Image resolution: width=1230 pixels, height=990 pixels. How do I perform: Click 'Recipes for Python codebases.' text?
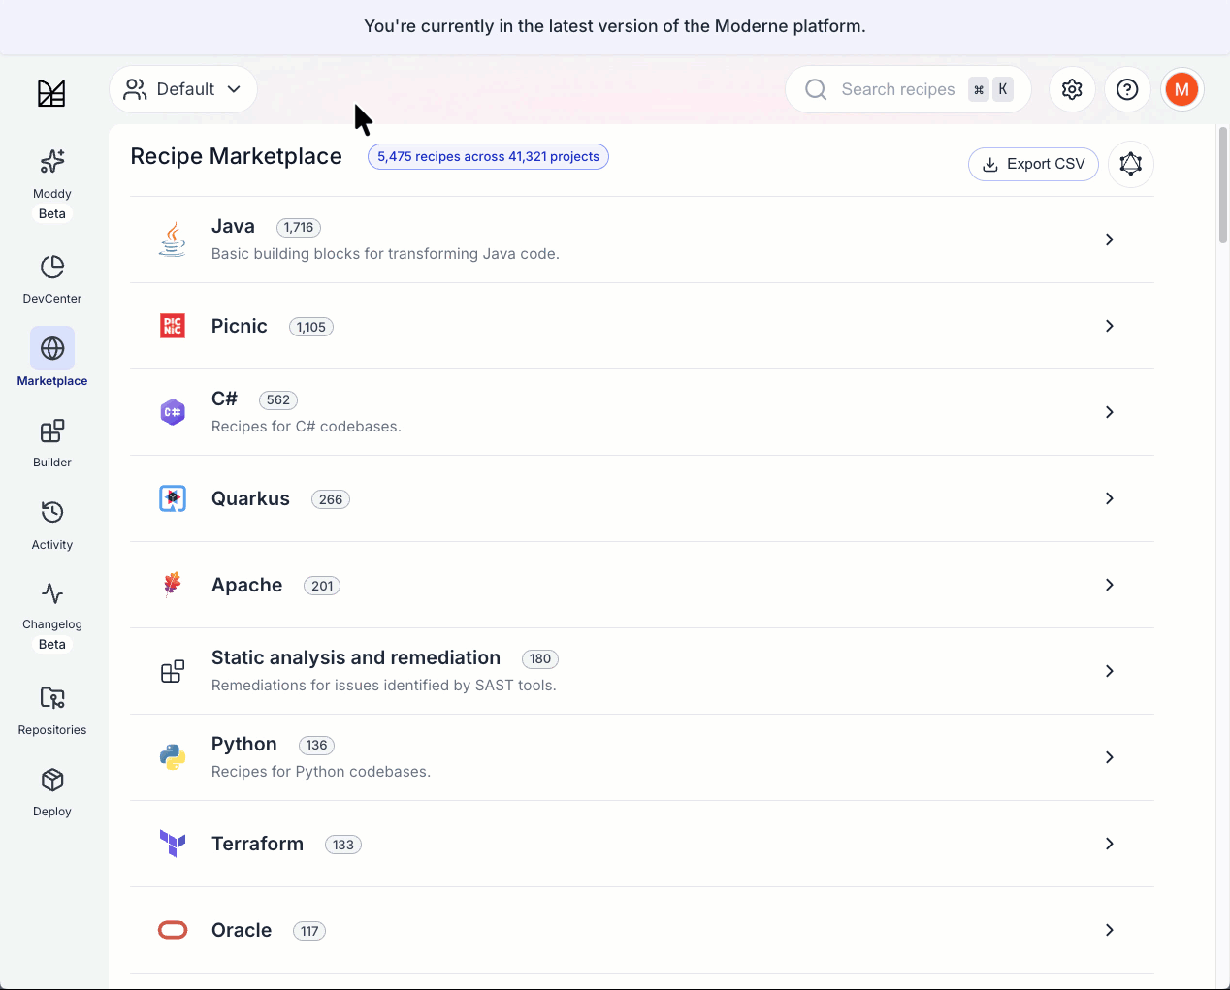click(321, 772)
